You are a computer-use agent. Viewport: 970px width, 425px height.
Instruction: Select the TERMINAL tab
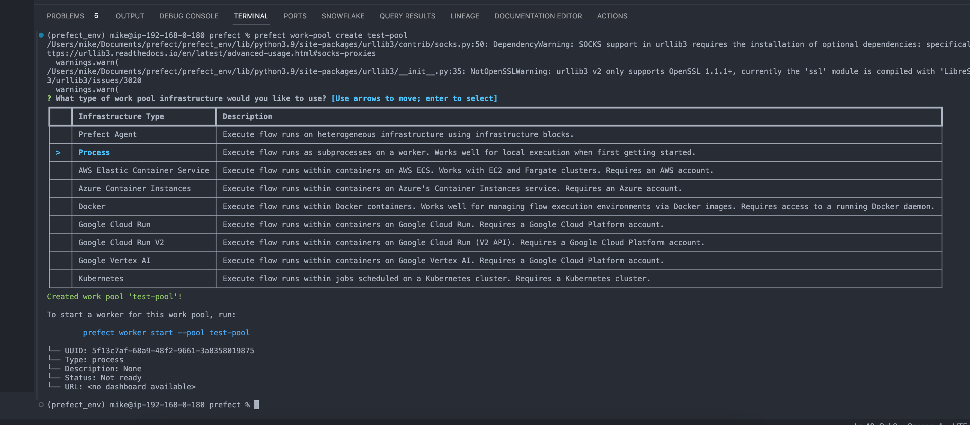[x=251, y=16]
